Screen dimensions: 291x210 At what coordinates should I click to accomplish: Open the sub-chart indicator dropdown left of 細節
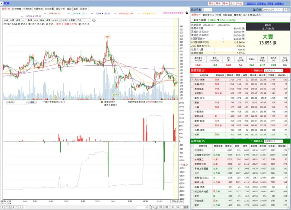tap(17, 102)
